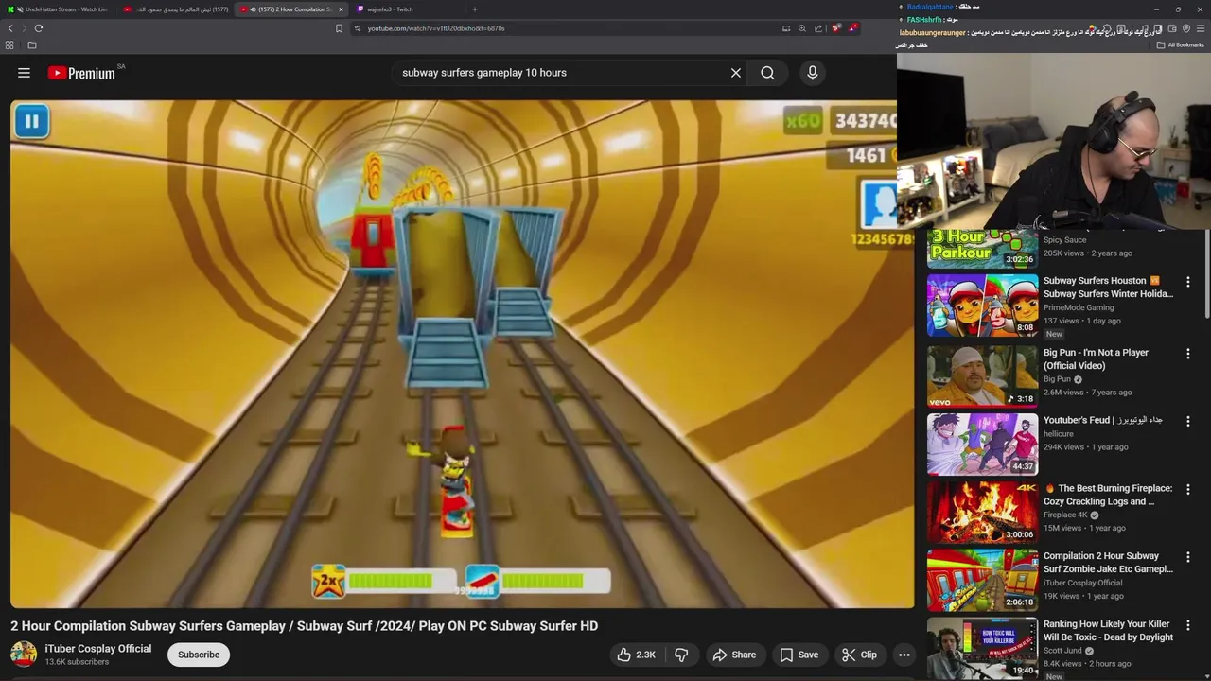Open PrimeMode Gaming channel name
The width and height of the screenshot is (1211, 681).
click(1079, 307)
